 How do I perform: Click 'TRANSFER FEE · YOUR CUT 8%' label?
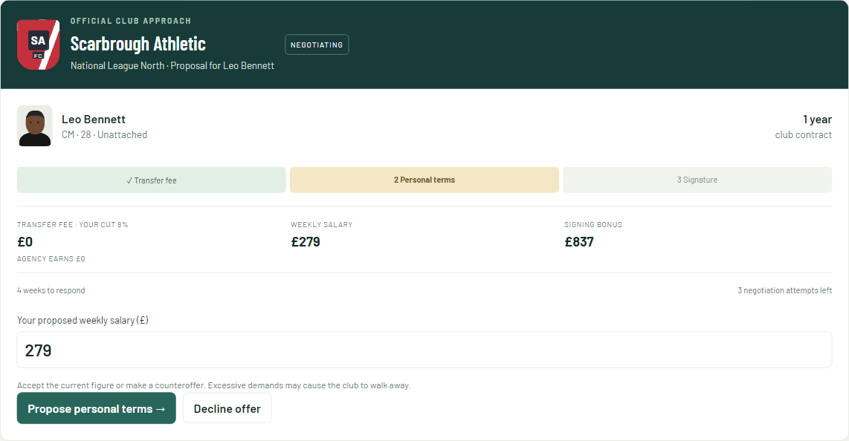coord(73,224)
